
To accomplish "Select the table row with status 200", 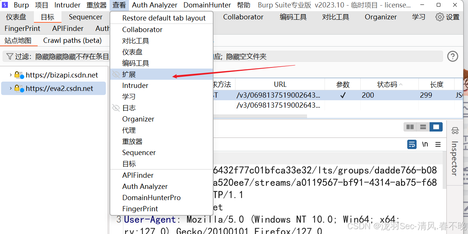I will 337,95.
